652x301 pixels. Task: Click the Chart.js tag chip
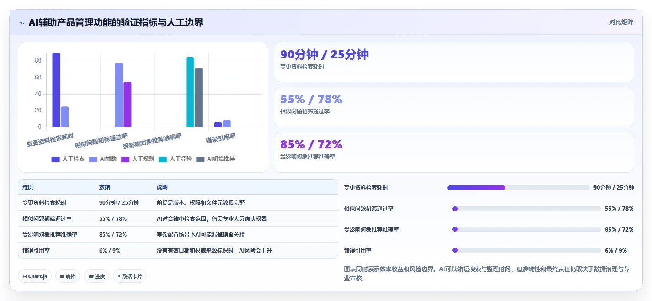click(x=35, y=276)
